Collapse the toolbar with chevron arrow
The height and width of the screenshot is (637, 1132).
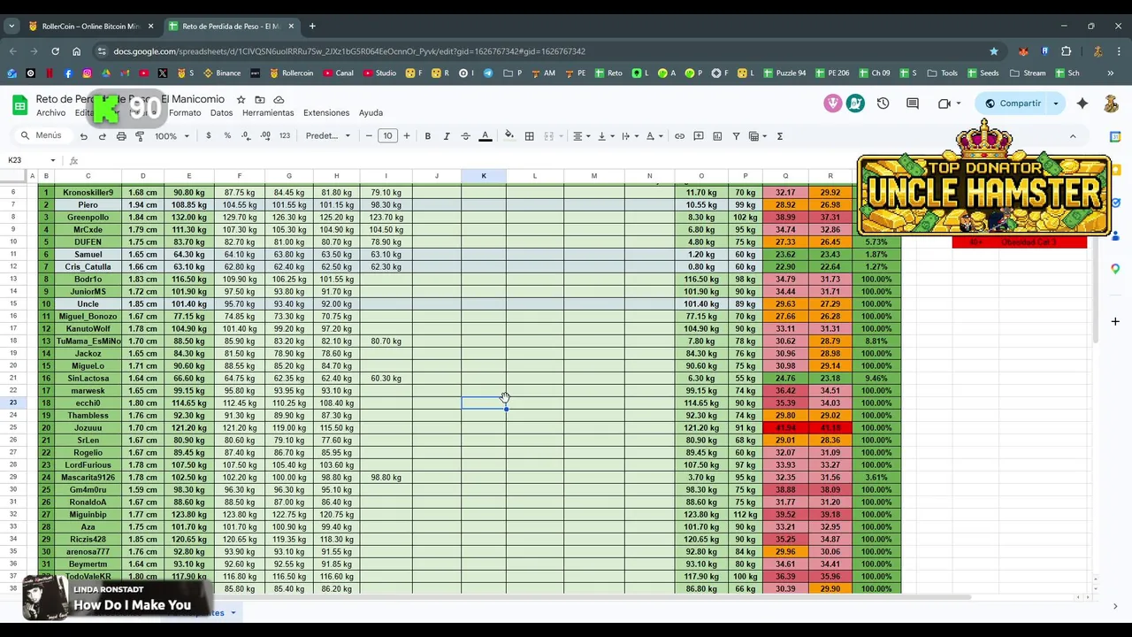[x=1073, y=136]
